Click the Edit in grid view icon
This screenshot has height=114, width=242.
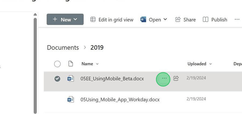(93, 20)
